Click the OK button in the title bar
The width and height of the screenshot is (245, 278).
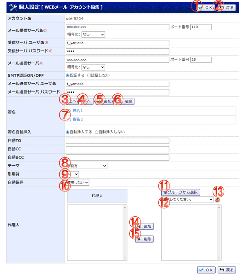(206, 8)
